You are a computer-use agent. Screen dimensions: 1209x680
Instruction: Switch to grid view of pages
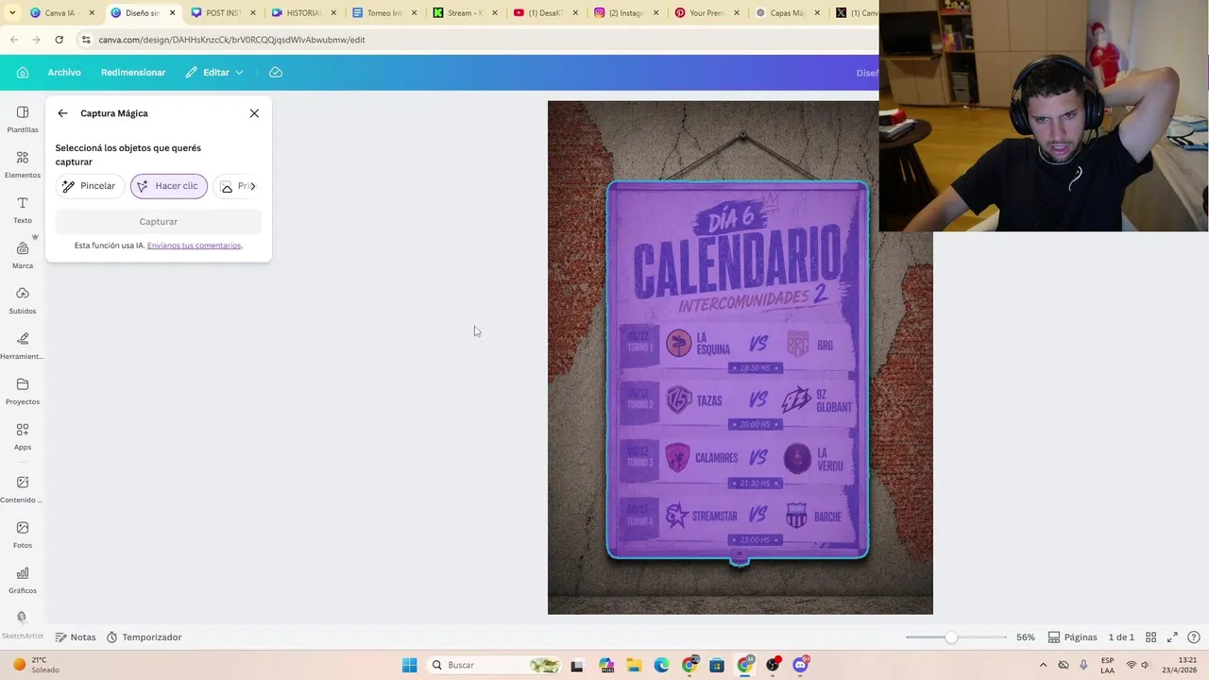click(x=1150, y=637)
